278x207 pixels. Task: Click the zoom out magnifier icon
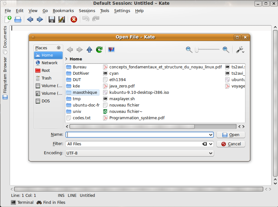tap(189, 50)
